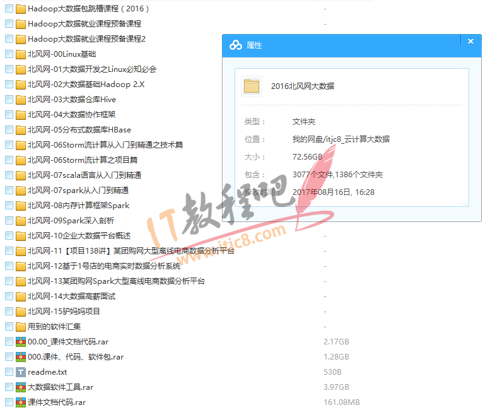Check the box for Hadoop大数据包跳槽课程（2016）
The height and width of the screenshot is (410, 483).
coord(9,9)
